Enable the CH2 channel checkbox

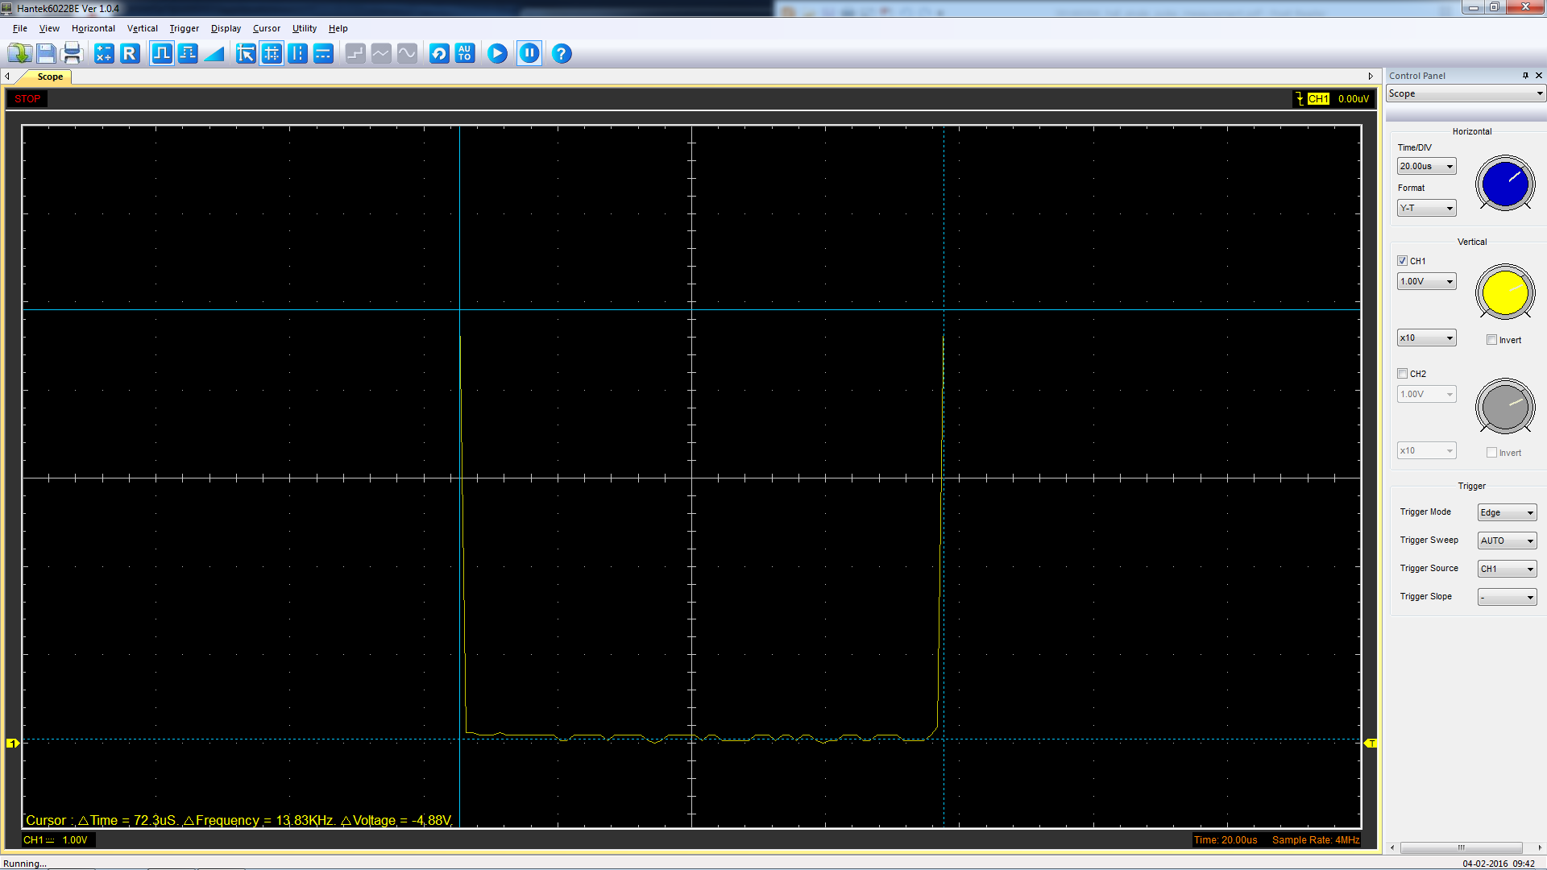[1403, 373]
